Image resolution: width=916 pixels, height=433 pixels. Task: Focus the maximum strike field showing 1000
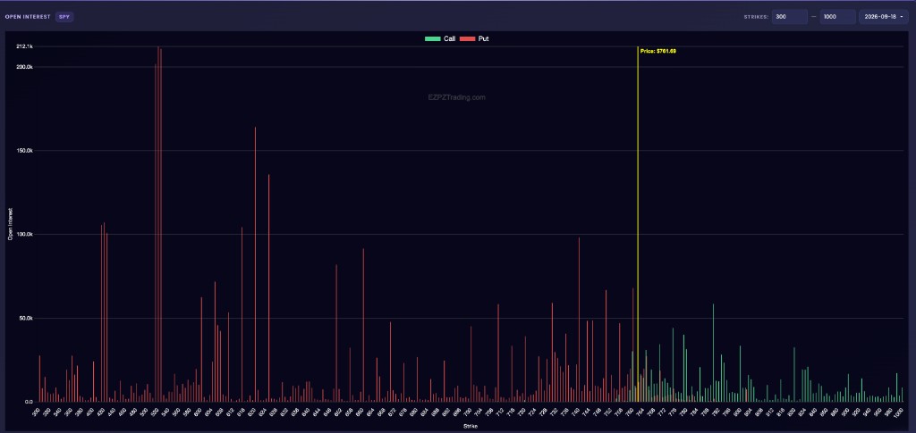(x=837, y=17)
